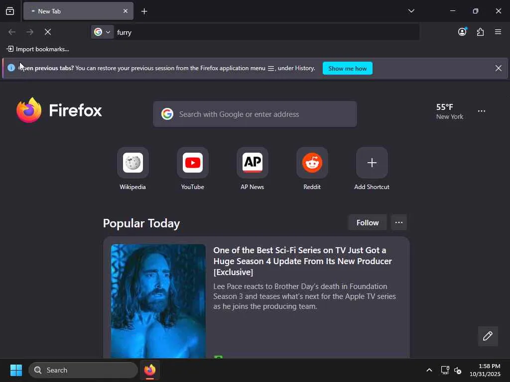Close the New Tab tab
The image size is (510, 382).
click(125, 11)
